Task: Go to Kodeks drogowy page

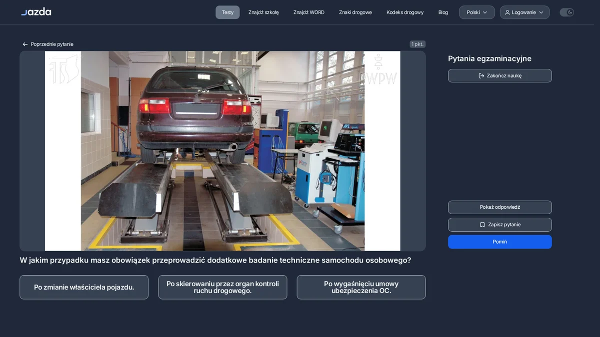Action: pos(405,12)
